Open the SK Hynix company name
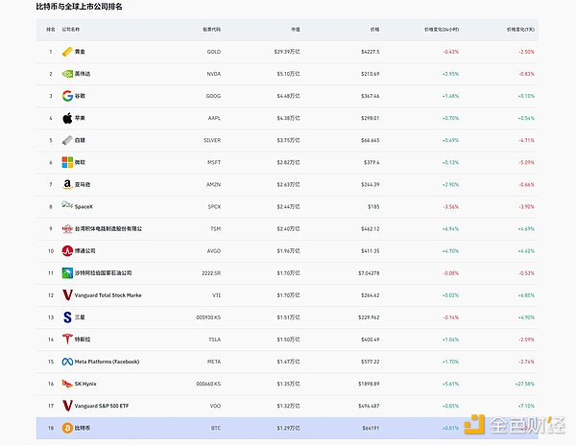Image resolution: width=576 pixels, height=445 pixels. (x=85, y=384)
